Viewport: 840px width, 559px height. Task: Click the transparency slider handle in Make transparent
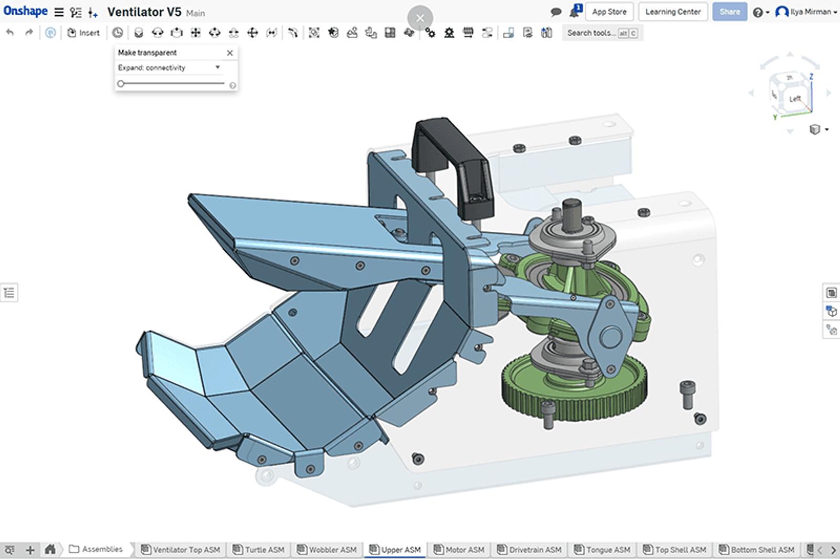coord(121,82)
